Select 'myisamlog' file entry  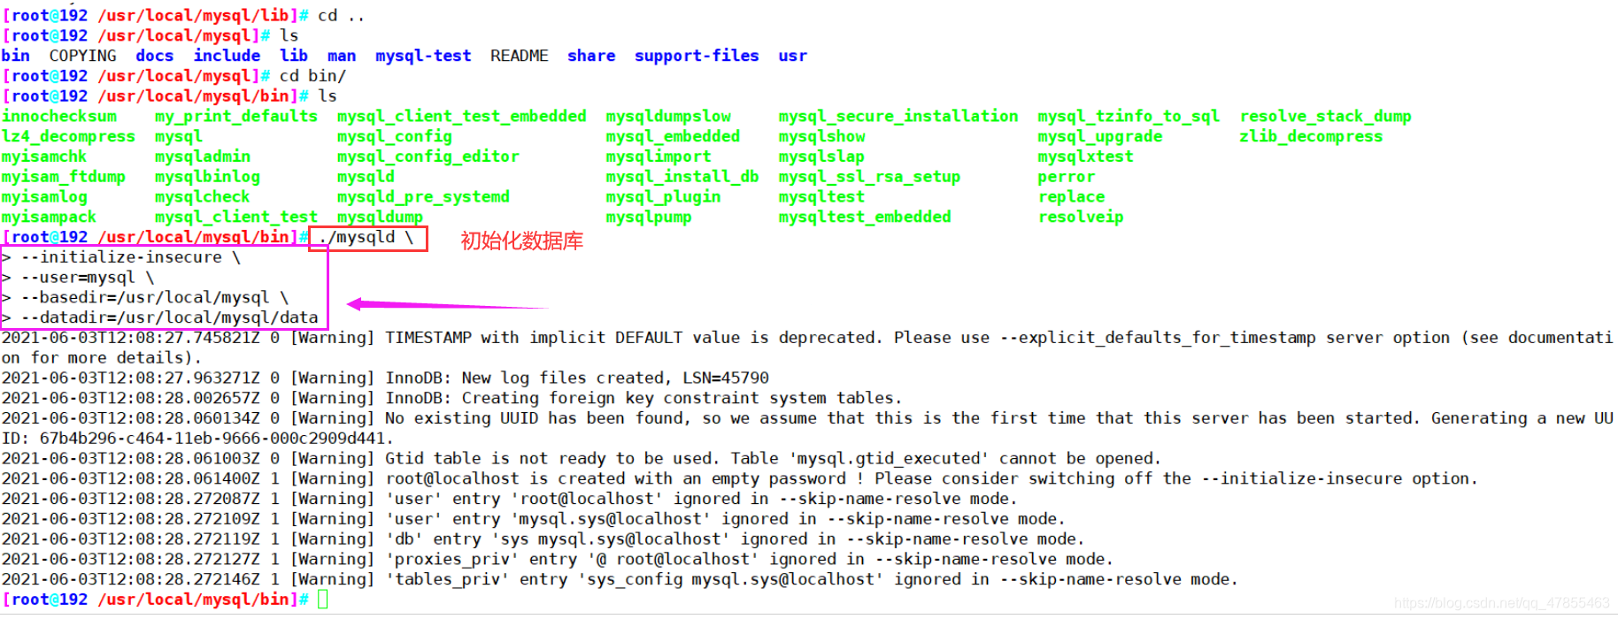44,196
